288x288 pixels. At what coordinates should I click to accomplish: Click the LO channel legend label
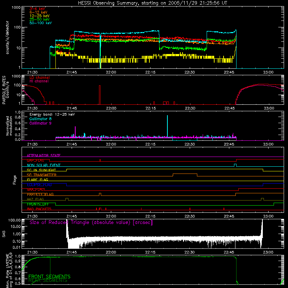40,77
